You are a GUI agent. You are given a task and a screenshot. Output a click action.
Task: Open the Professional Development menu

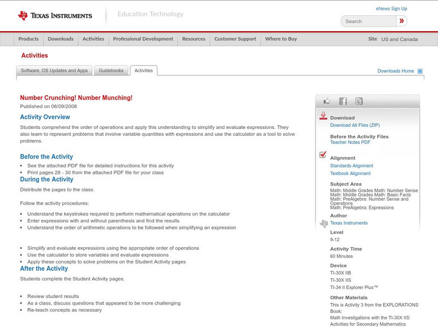click(x=143, y=39)
